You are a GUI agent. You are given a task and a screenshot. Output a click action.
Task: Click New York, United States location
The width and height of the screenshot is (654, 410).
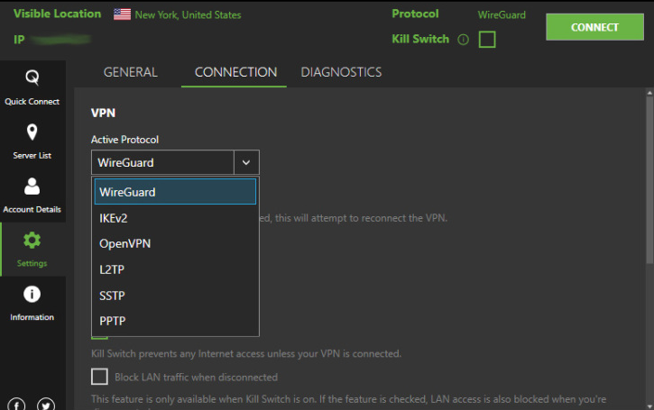click(189, 15)
